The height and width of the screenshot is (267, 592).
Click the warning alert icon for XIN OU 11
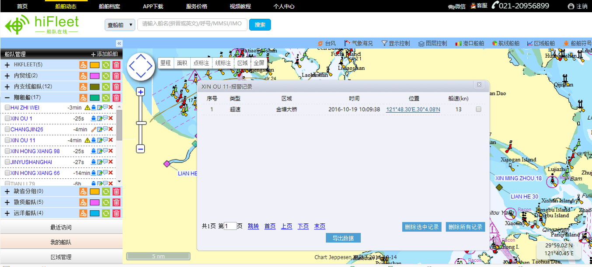pos(87,140)
